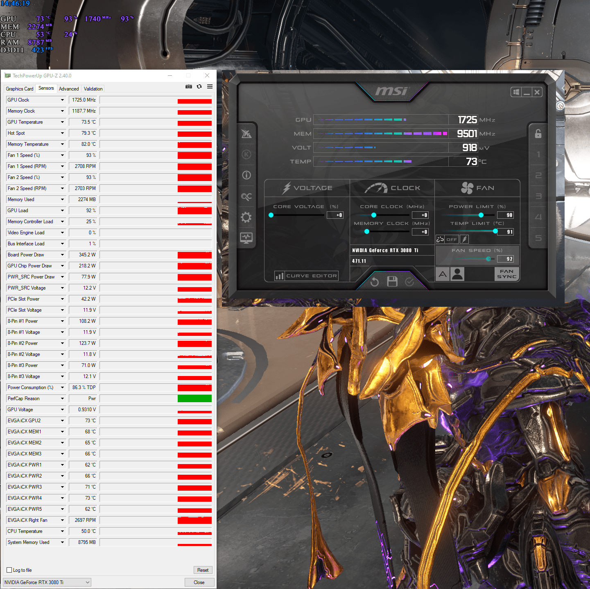
Task: Adjust Afterburner core voltage slider handle
Action: tap(271, 215)
